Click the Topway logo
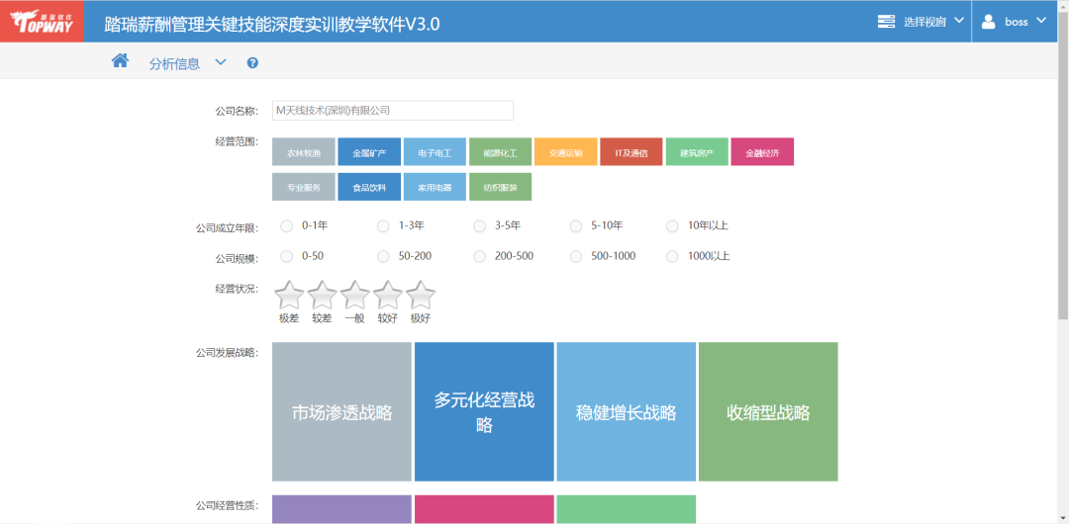 pyautogui.click(x=42, y=22)
